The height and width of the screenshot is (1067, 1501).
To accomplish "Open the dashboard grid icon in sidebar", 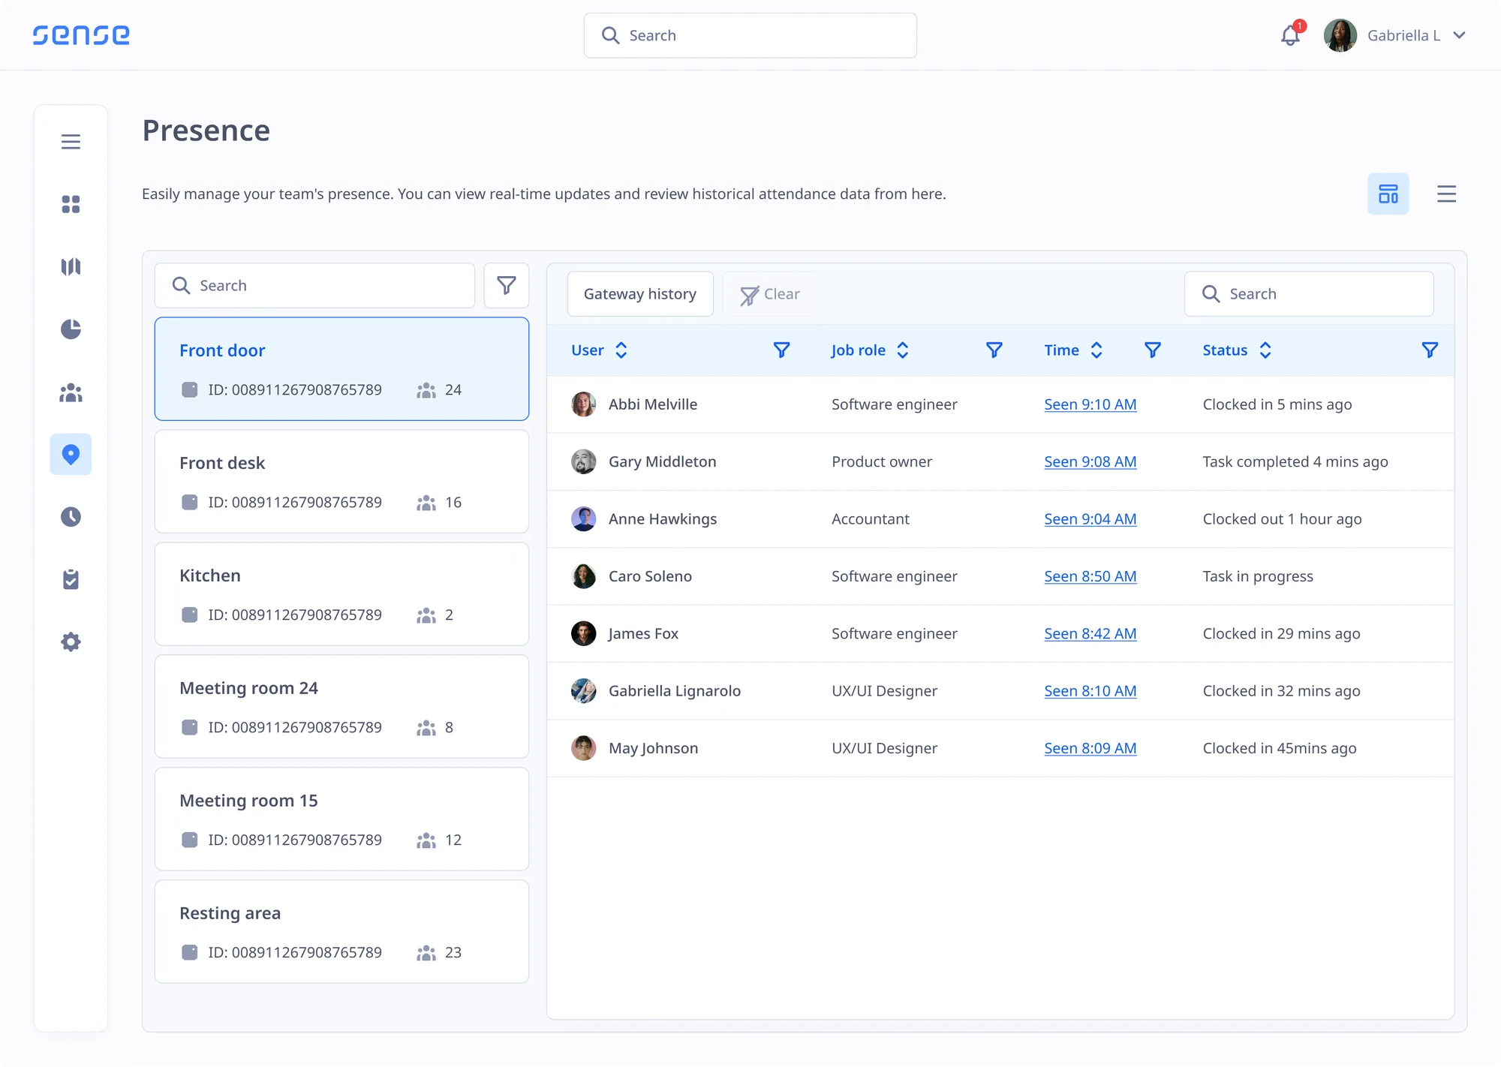I will click(71, 204).
